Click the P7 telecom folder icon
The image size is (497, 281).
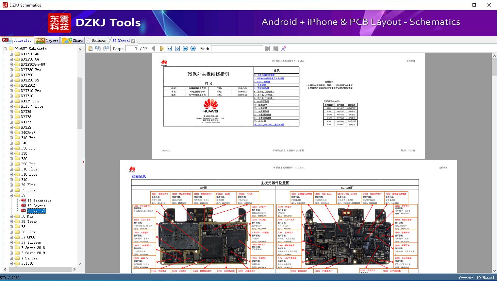pyautogui.click(x=17, y=242)
